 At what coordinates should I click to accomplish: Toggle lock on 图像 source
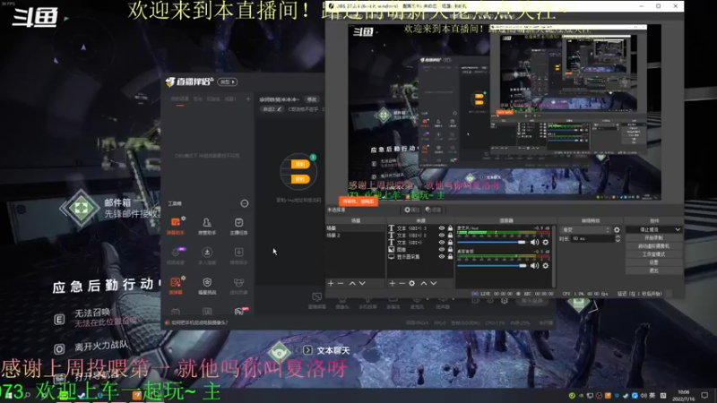tap(450, 250)
